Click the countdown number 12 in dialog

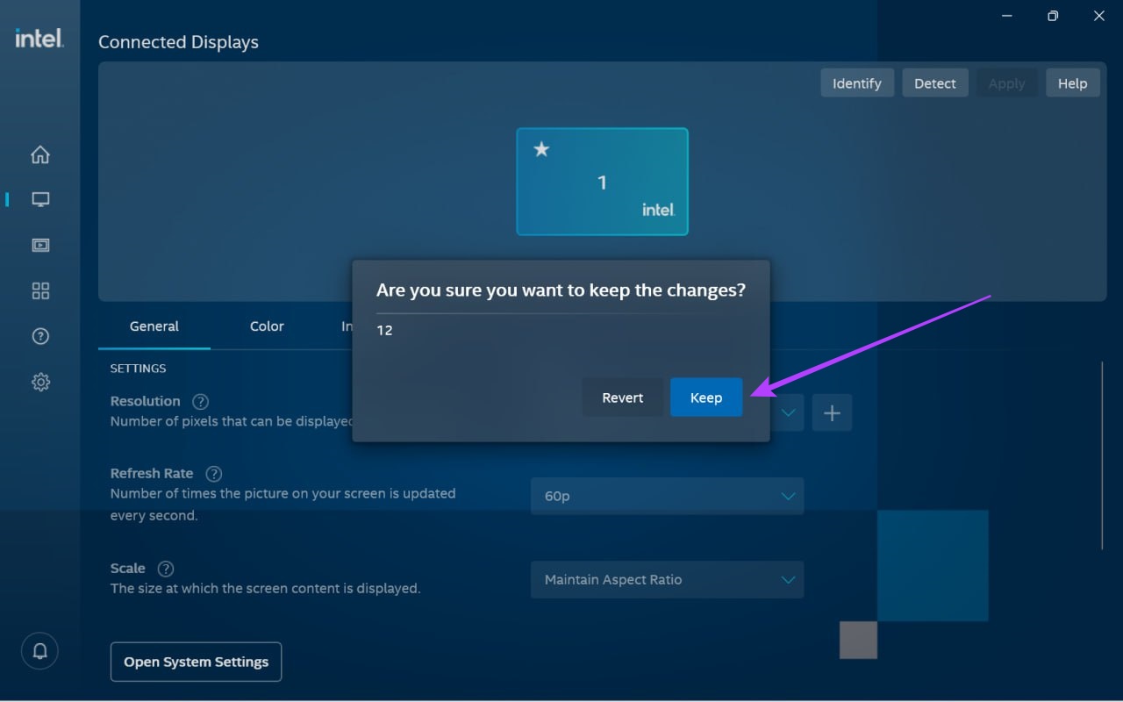click(384, 331)
